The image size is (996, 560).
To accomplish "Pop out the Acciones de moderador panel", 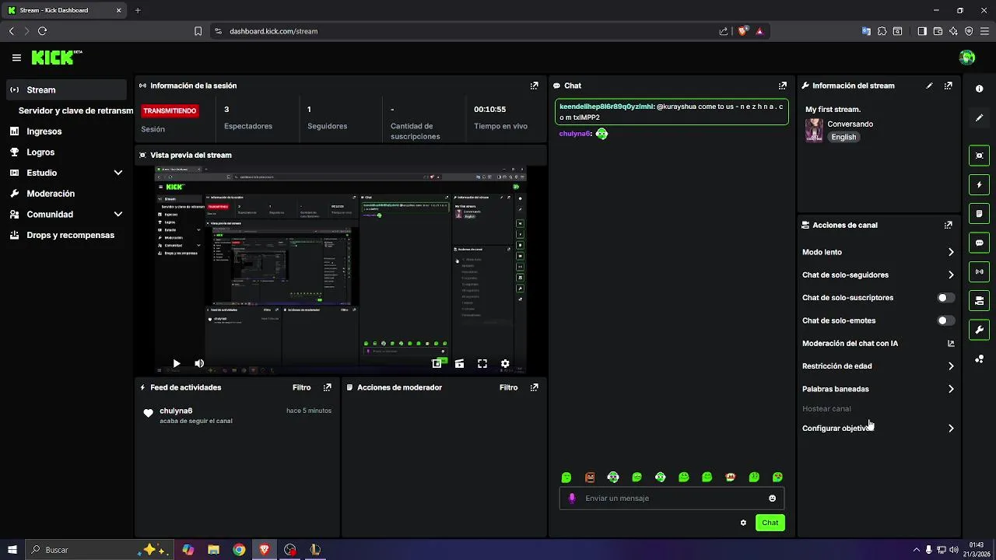I will coord(534,387).
